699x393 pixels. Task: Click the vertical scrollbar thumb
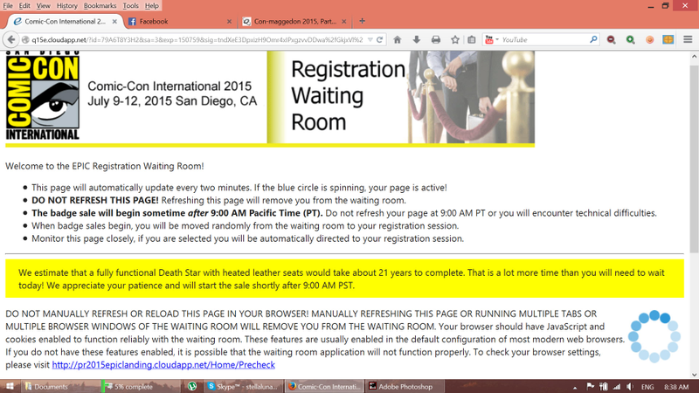(x=694, y=160)
